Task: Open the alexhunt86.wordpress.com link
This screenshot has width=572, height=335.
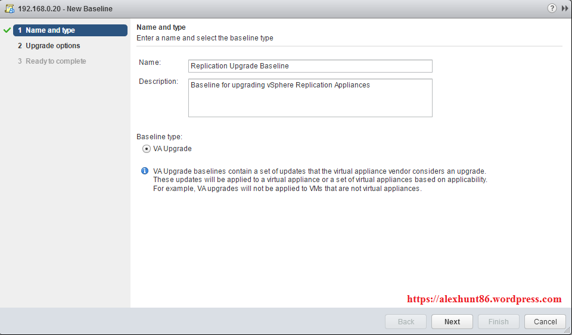Action: click(484, 299)
